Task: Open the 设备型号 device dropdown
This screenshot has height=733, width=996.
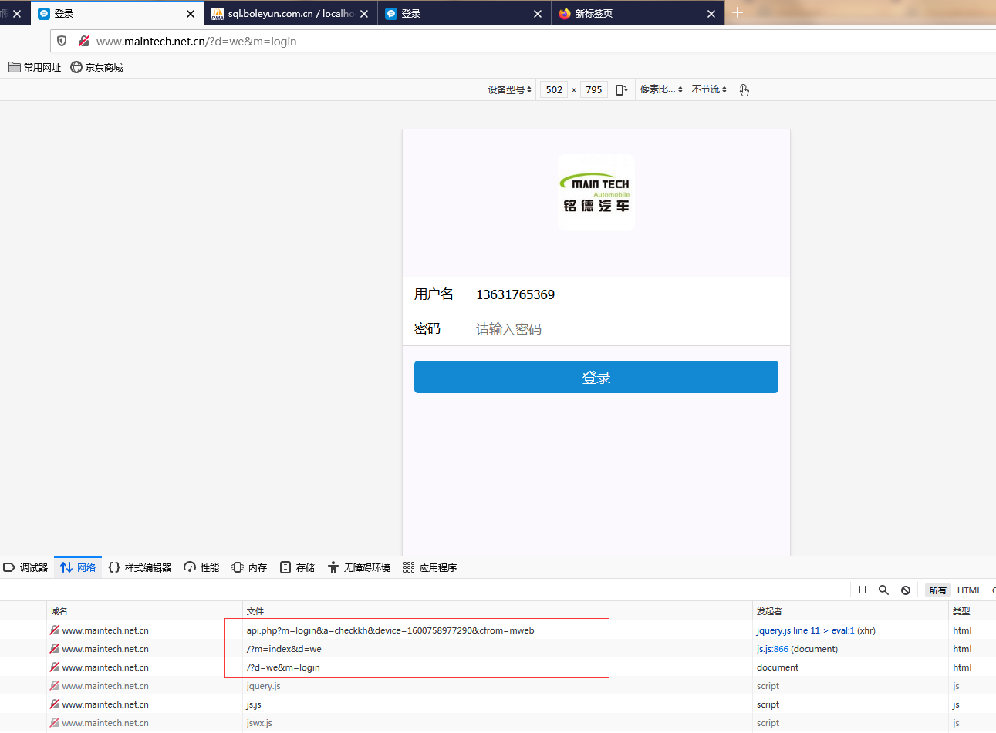Action: point(509,90)
